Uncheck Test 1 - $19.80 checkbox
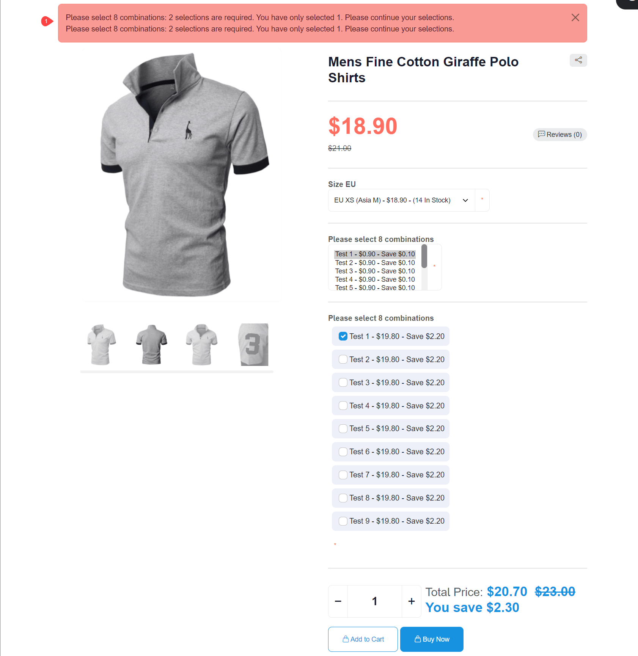Screen dimensions: 638x656 (x=343, y=336)
